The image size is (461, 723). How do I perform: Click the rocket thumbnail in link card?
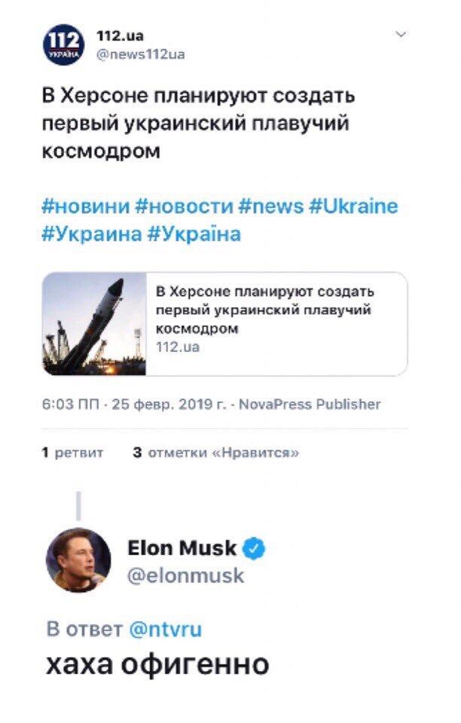(x=94, y=323)
